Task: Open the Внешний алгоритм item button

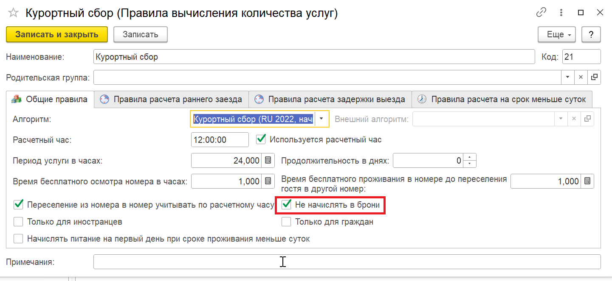Action: [x=587, y=119]
